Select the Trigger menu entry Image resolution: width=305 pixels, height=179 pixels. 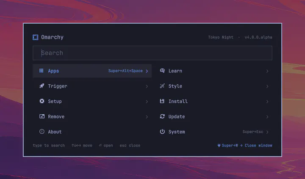tap(92, 86)
